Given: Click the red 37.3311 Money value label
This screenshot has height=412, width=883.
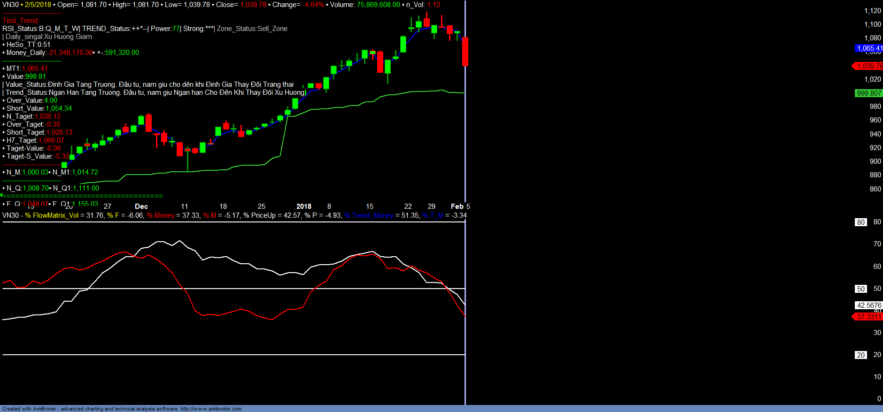Looking at the screenshot, I should pyautogui.click(x=868, y=317).
